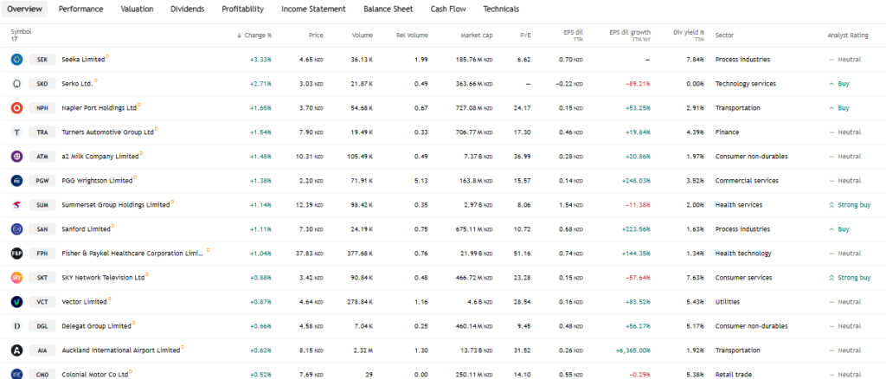Click the Napier Port Holdings logo icon
This screenshot has width=886, height=379.
click(17, 108)
